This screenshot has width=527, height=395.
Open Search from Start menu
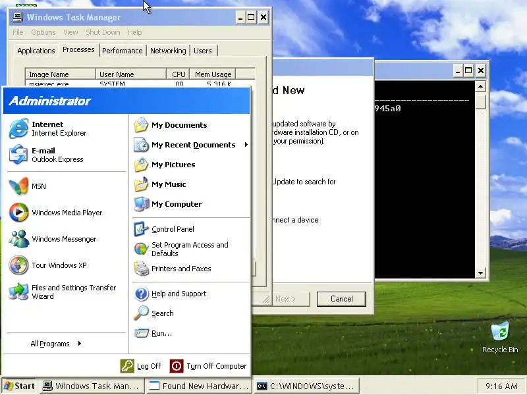tap(154, 313)
